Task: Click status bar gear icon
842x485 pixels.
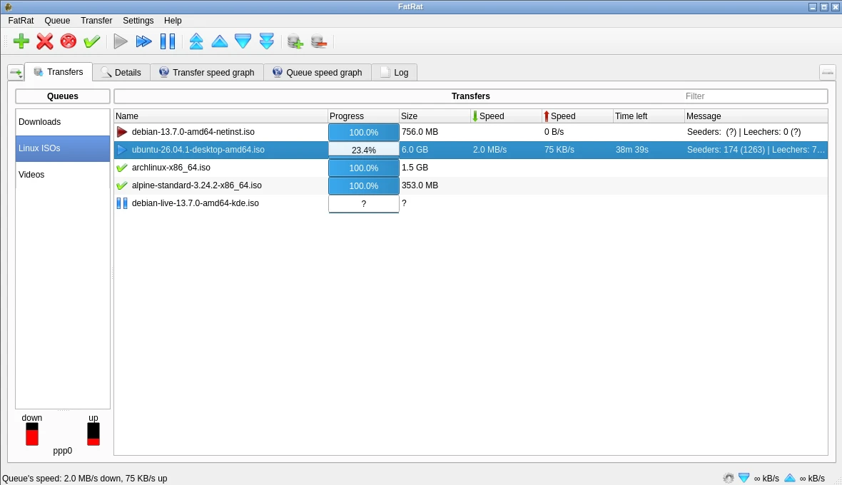Action: coord(728,477)
